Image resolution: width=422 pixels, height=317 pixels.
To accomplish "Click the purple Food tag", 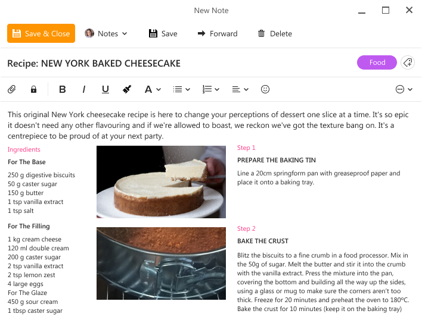I will coord(377,62).
